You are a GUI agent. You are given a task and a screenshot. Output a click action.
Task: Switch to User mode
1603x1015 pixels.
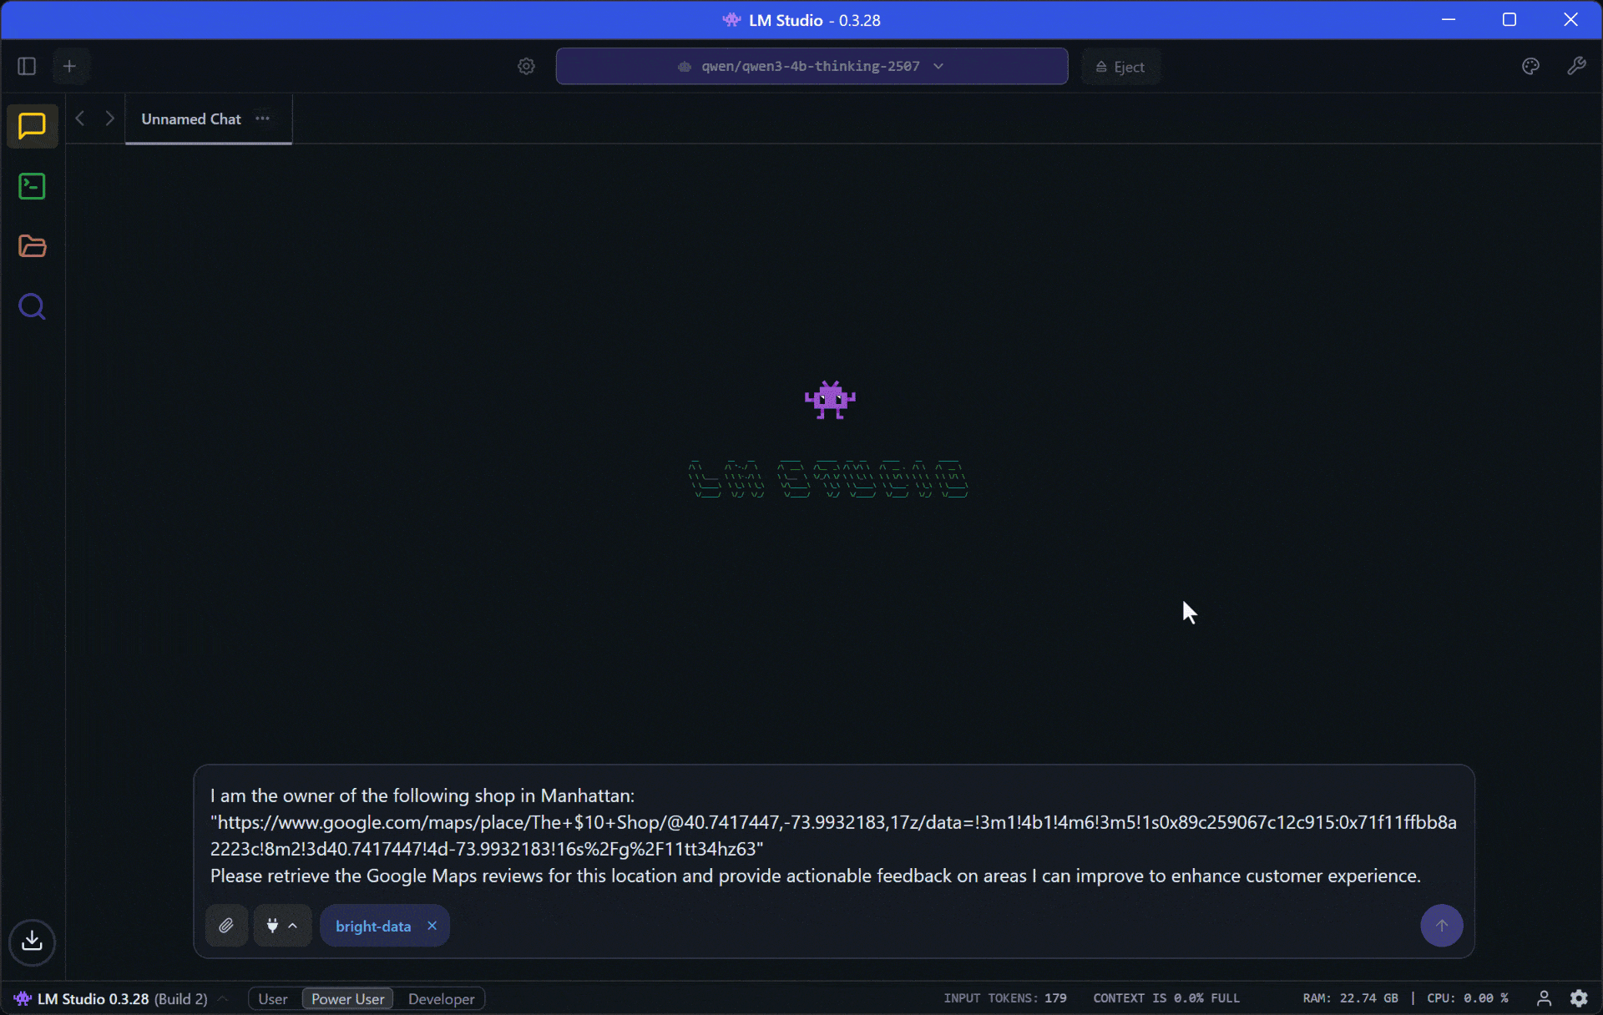pos(272,998)
